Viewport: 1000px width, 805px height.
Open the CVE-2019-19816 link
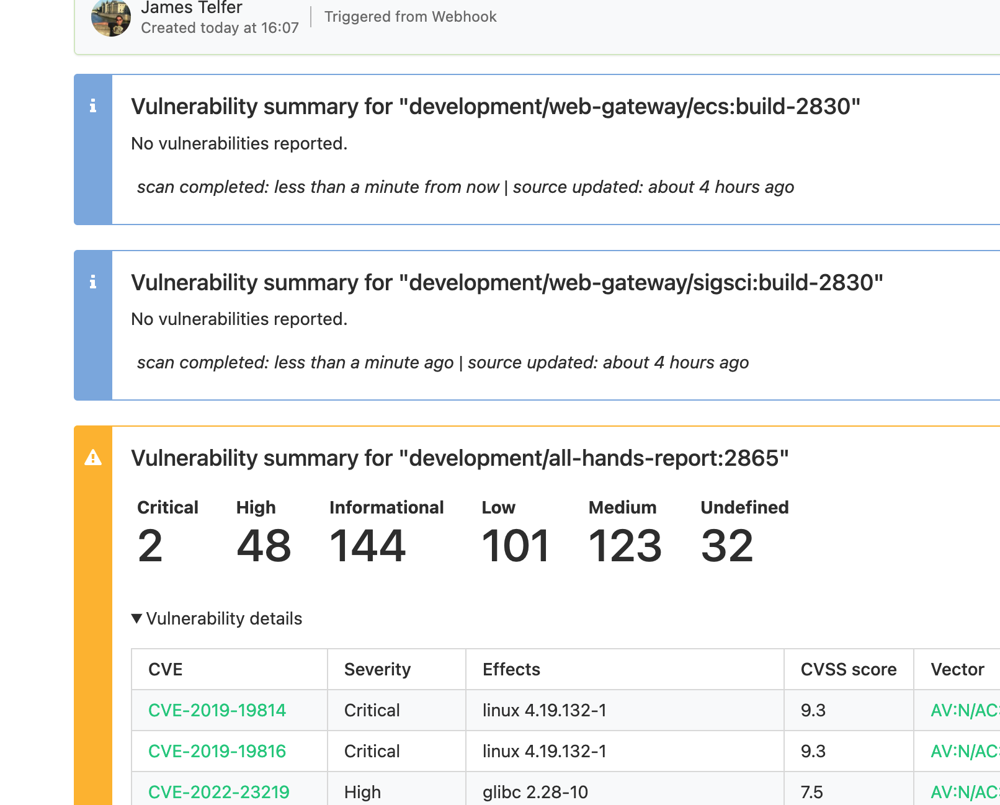(x=217, y=751)
